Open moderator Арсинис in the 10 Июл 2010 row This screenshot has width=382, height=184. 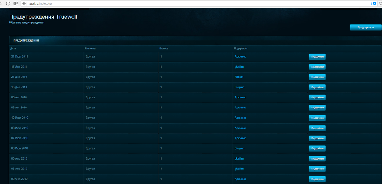pos(240,118)
